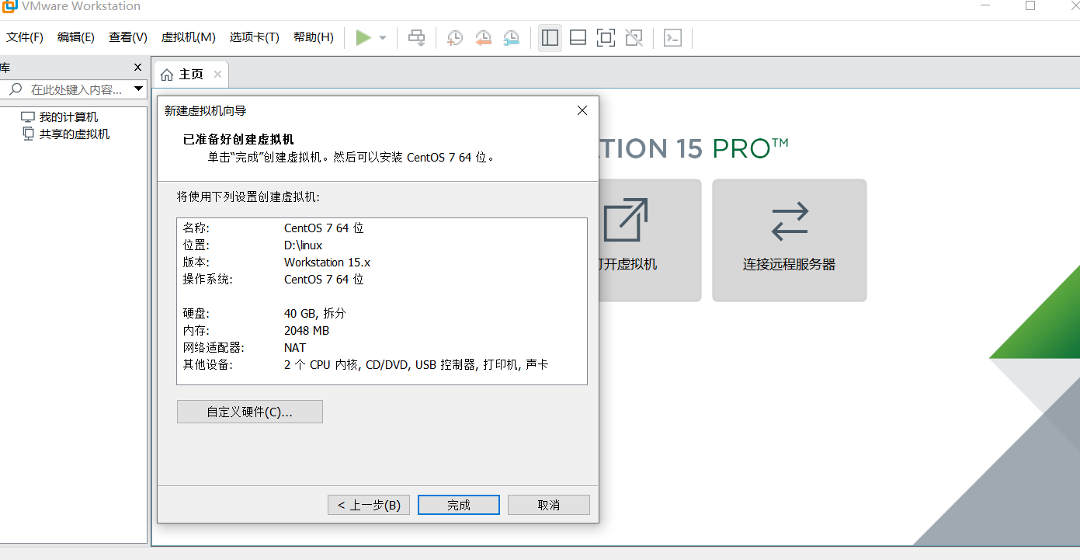Click the 已准备好创建虚拟机 heading
Image resolution: width=1080 pixels, height=560 pixels.
click(x=238, y=140)
